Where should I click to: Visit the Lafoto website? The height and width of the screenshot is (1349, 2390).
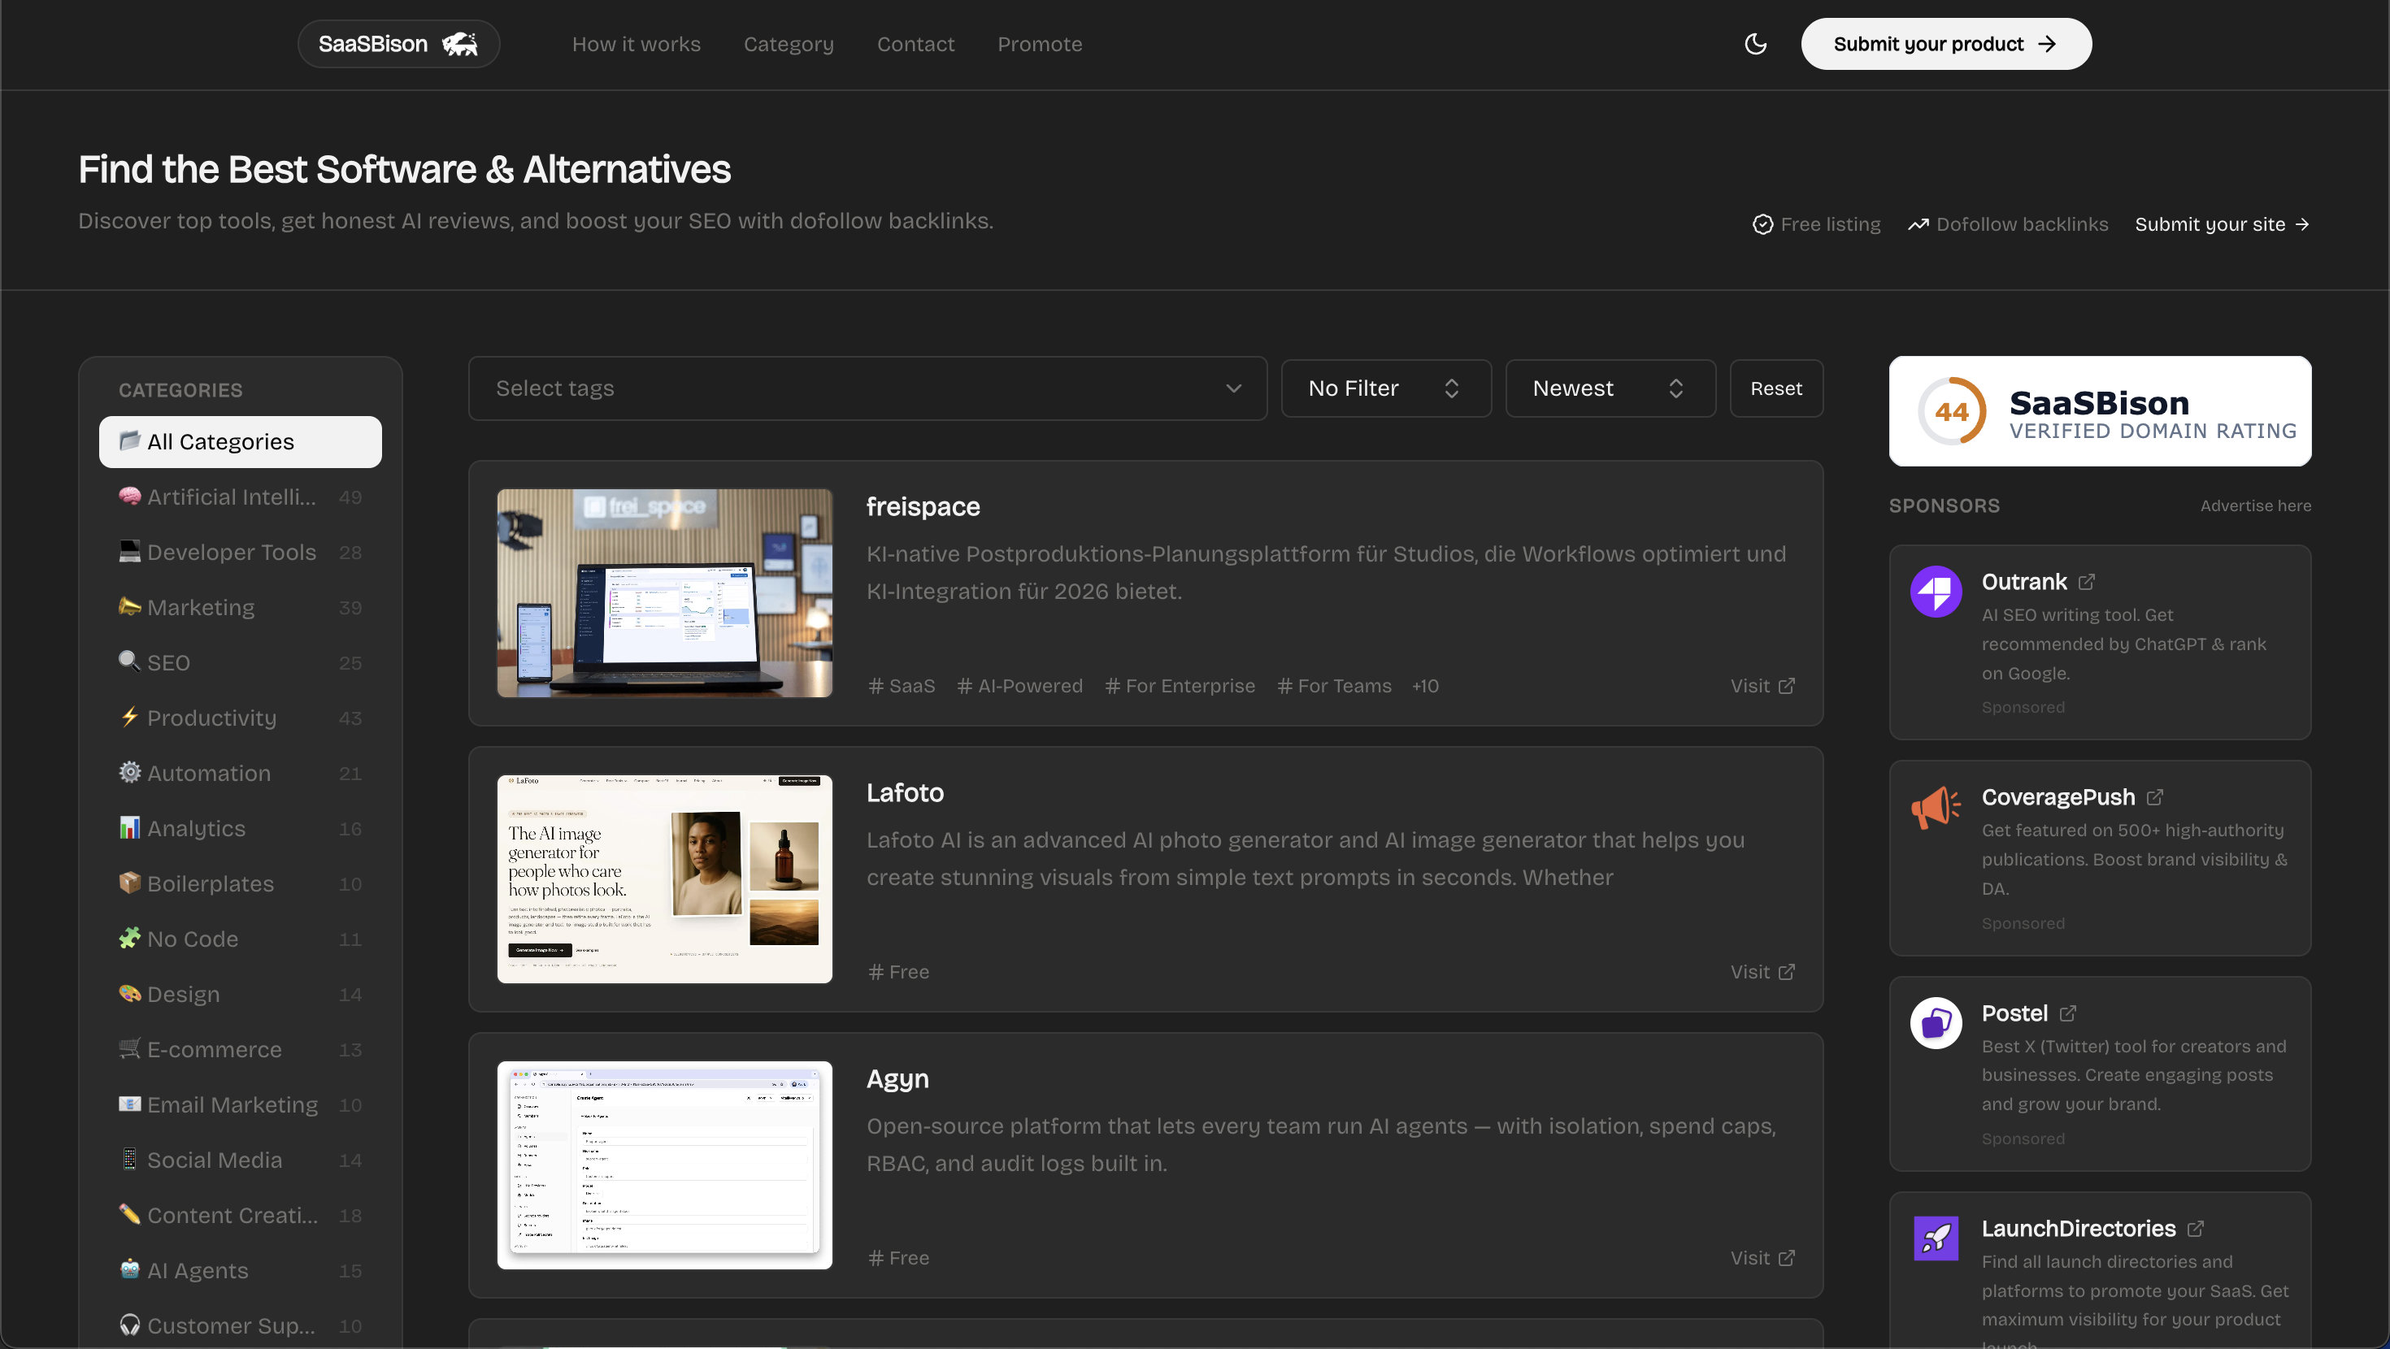[1762, 971]
